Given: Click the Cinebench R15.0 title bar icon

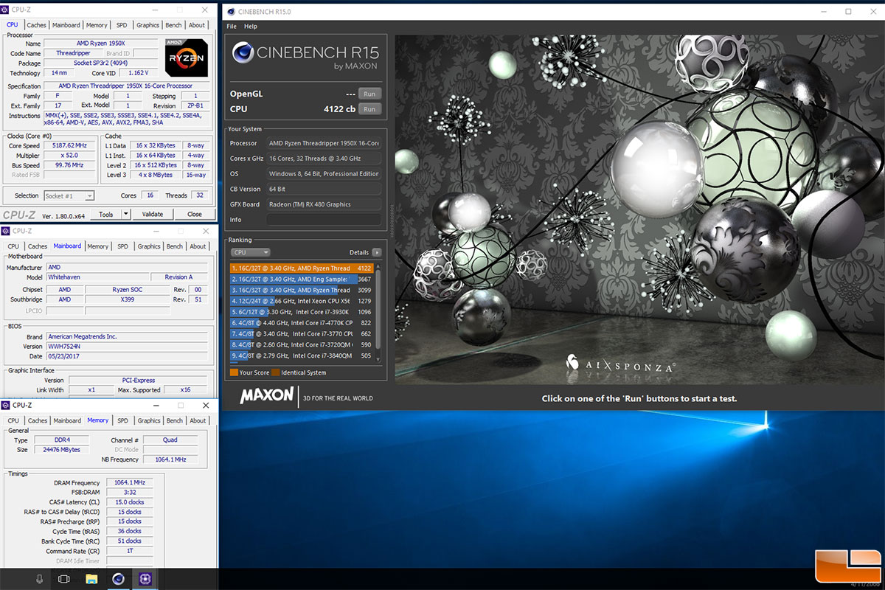Looking at the screenshot, I should [232, 12].
